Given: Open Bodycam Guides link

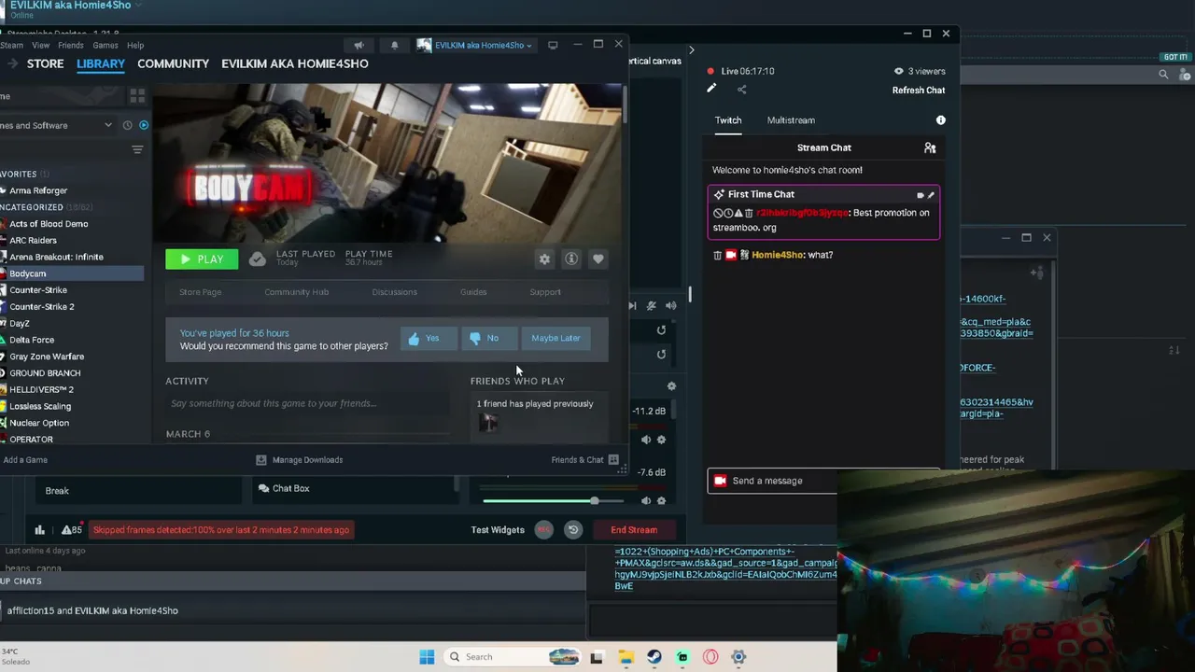Looking at the screenshot, I should [473, 292].
